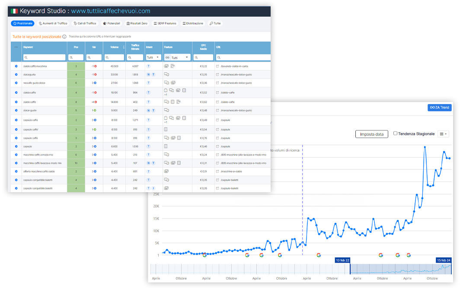460x292 pixels.
Task: Click the rightmost Google update marker on chart
Action: point(409,255)
